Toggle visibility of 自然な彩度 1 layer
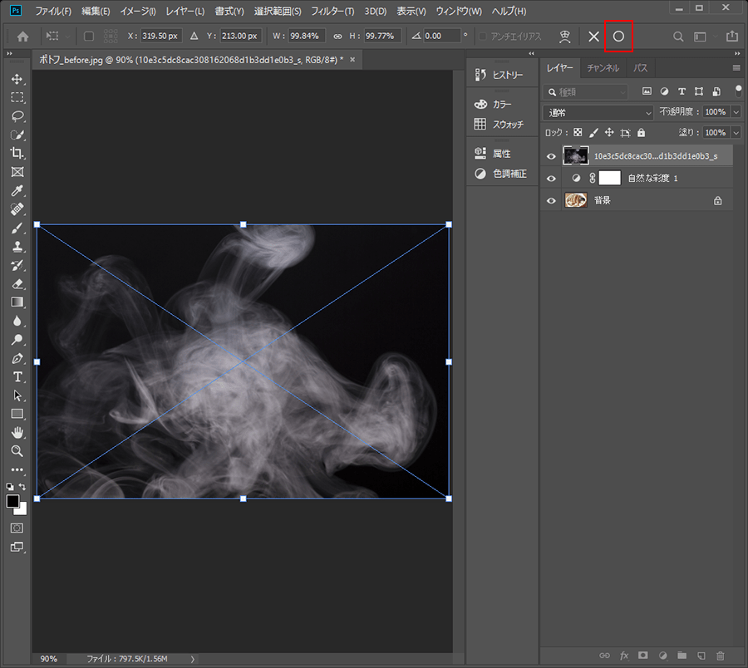 point(551,178)
